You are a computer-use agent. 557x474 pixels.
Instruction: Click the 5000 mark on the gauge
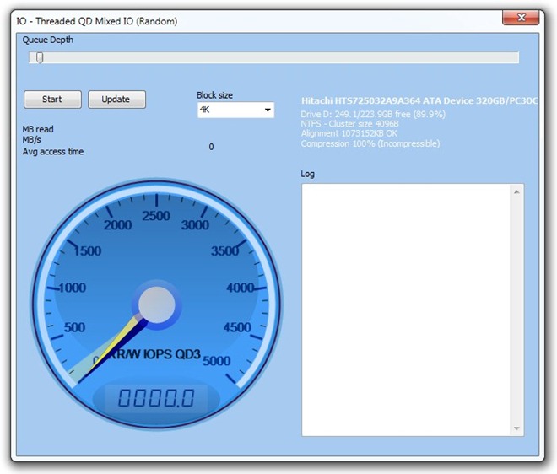[217, 361]
